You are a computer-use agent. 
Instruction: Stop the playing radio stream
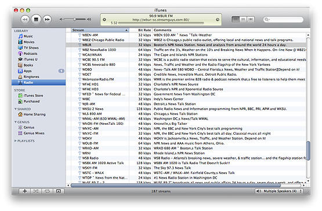(x=36, y=20)
